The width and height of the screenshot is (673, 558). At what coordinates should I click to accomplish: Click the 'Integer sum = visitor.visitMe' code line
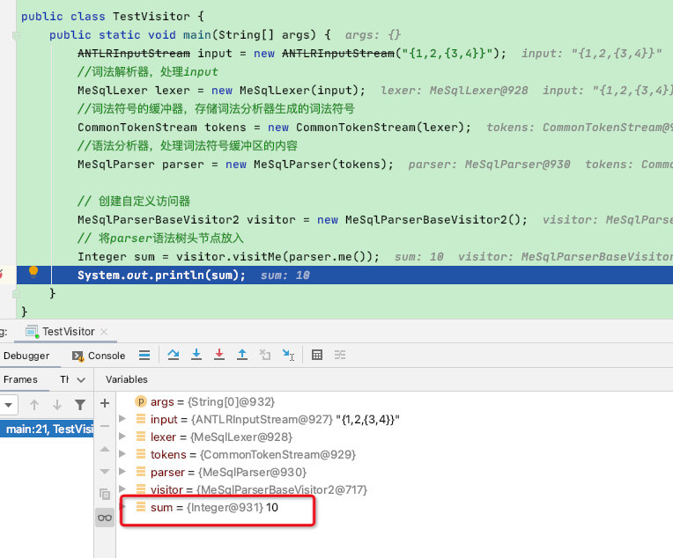click(x=228, y=256)
